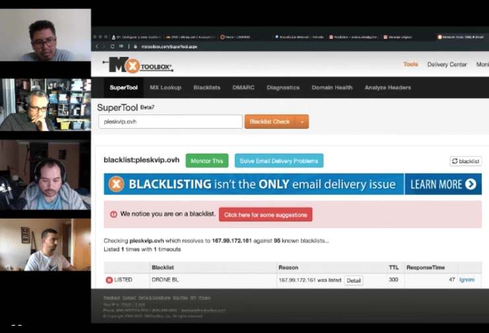Click the domain input field containing pleskvip.ovh
489x333 pixels.
pyautogui.click(x=170, y=122)
